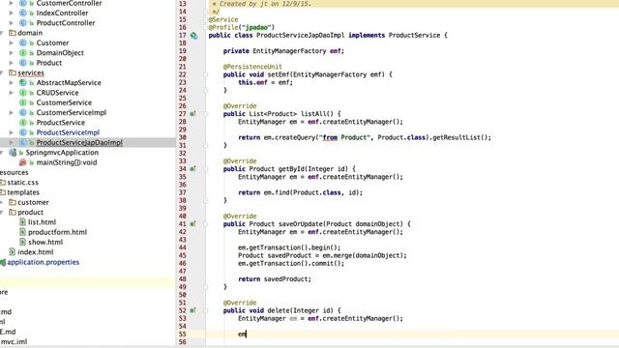Select the templates folder node
Screen dimensions: 619x348
point(23,192)
